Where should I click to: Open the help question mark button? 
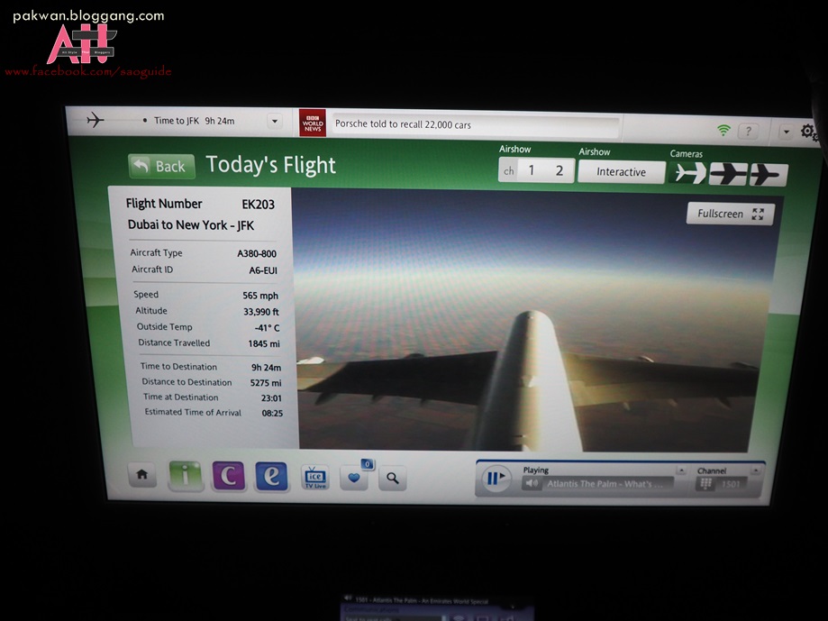click(748, 131)
